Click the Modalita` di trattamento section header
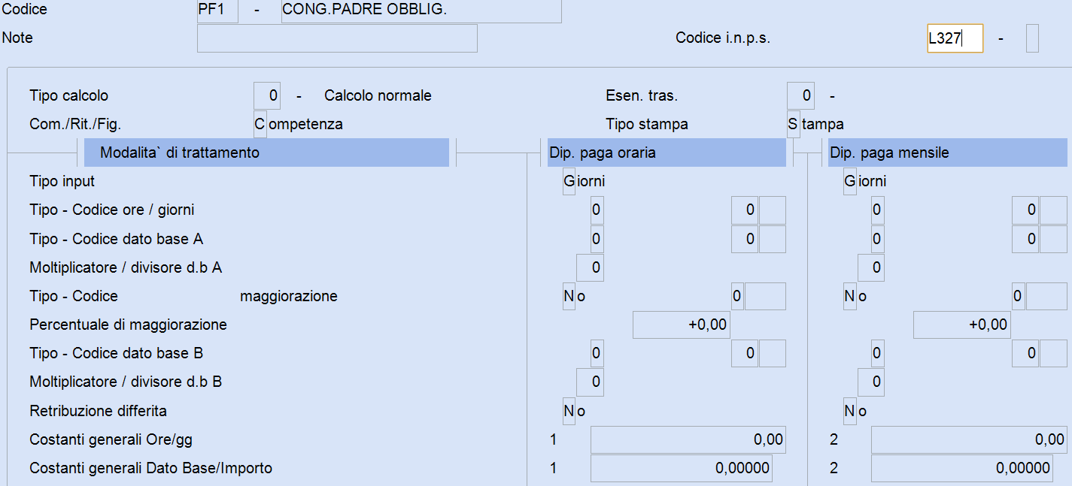The width and height of the screenshot is (1072, 486). pos(267,152)
